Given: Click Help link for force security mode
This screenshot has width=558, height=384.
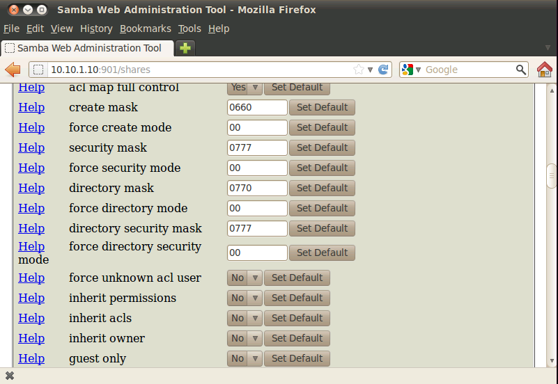Looking at the screenshot, I should click(x=31, y=168).
